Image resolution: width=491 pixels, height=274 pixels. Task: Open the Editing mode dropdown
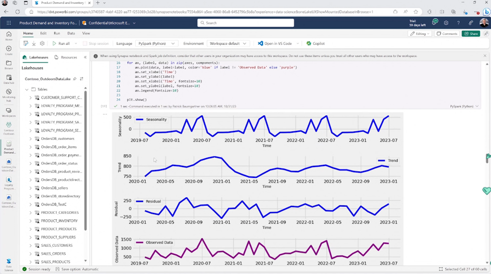(420, 34)
